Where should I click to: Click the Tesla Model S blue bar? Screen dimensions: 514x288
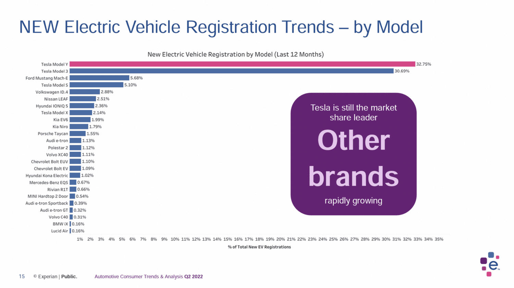tap(96, 85)
